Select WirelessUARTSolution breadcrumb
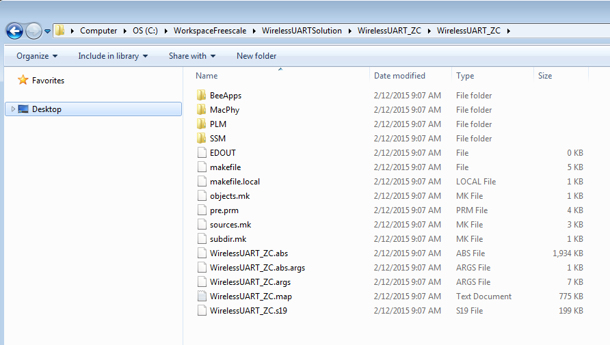 click(x=302, y=31)
